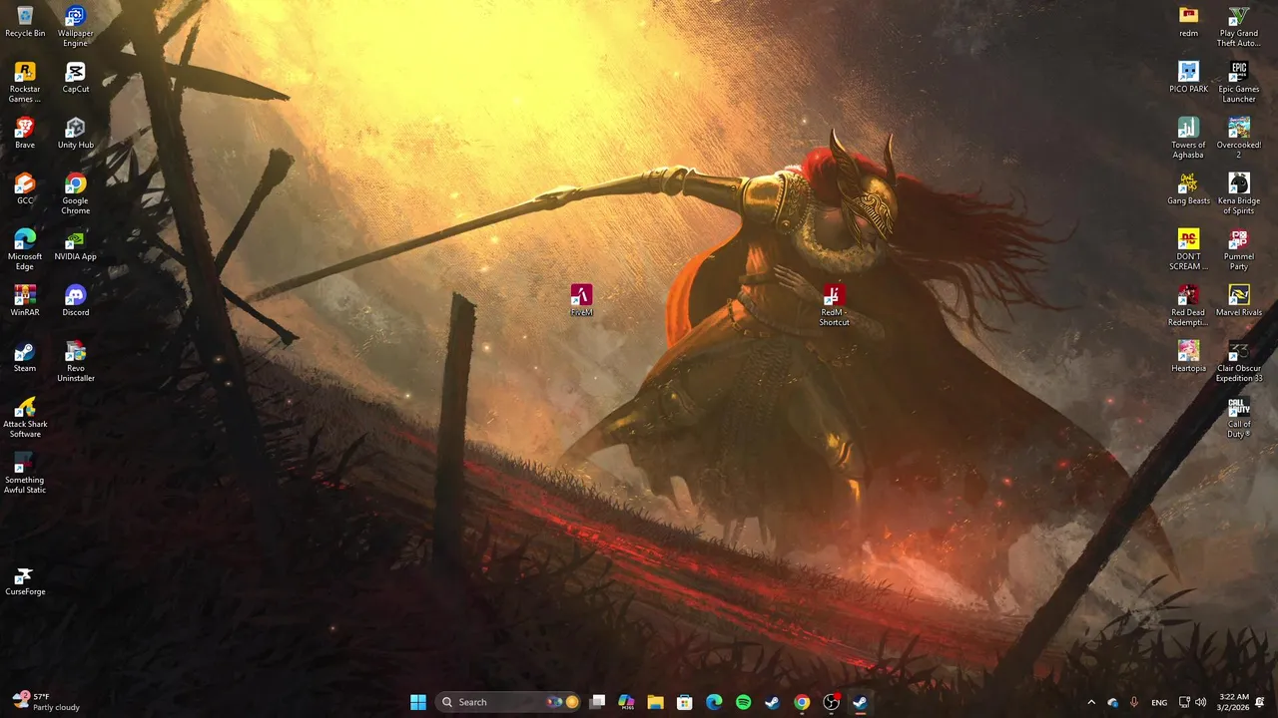This screenshot has height=718, width=1278.
Task: Select the RedM - Shortcut icon
Action: click(834, 306)
